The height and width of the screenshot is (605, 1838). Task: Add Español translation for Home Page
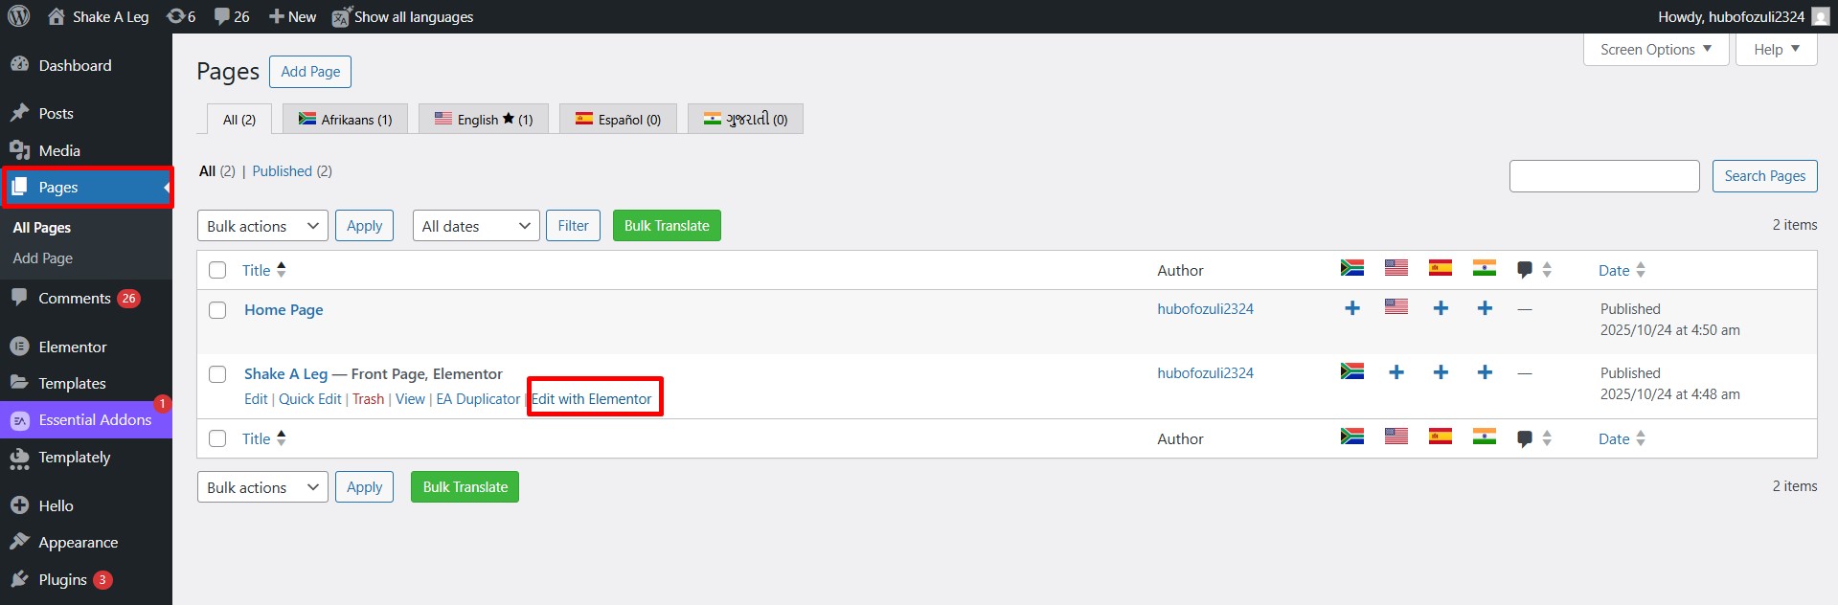pos(1440,308)
